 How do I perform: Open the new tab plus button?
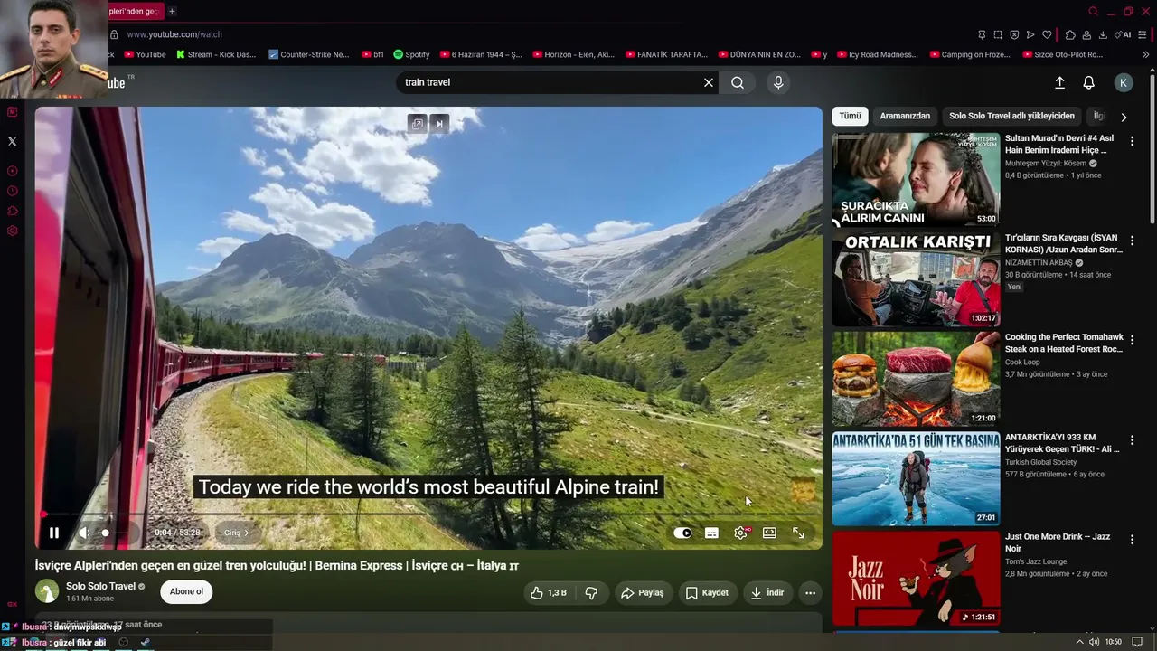172,12
